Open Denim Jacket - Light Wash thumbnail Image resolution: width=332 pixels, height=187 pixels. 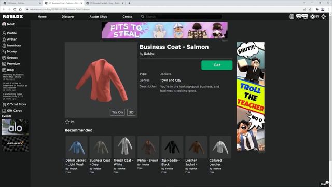[x=76, y=148]
